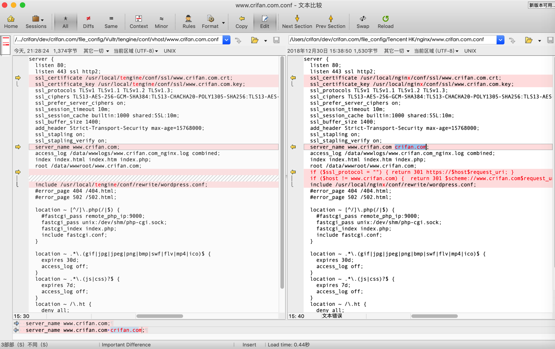Click the 文本错误 status label
Screen dimensions: 555x349
pos(332,316)
